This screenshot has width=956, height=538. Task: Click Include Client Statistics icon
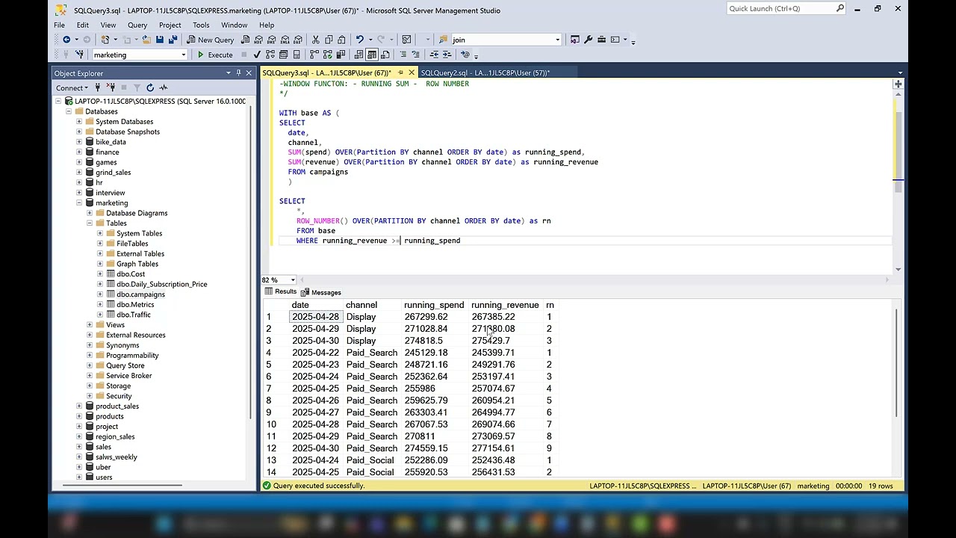[341, 55]
